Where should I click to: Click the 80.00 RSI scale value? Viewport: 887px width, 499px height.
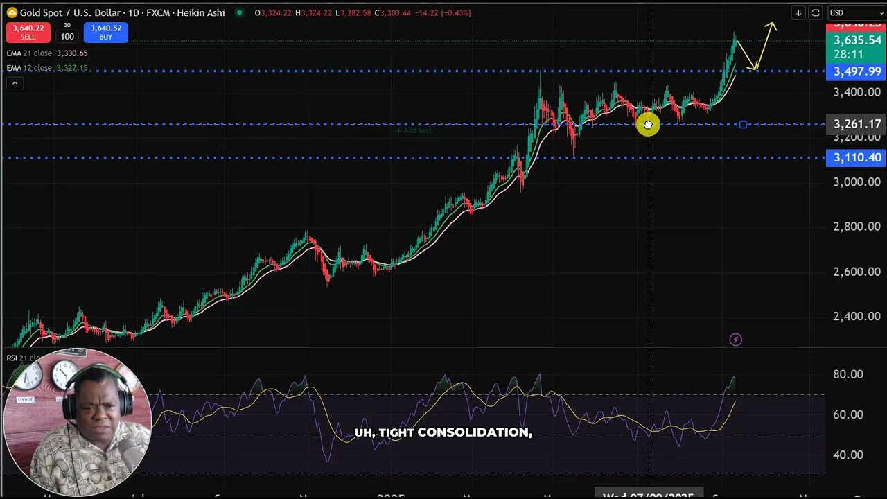(x=848, y=374)
